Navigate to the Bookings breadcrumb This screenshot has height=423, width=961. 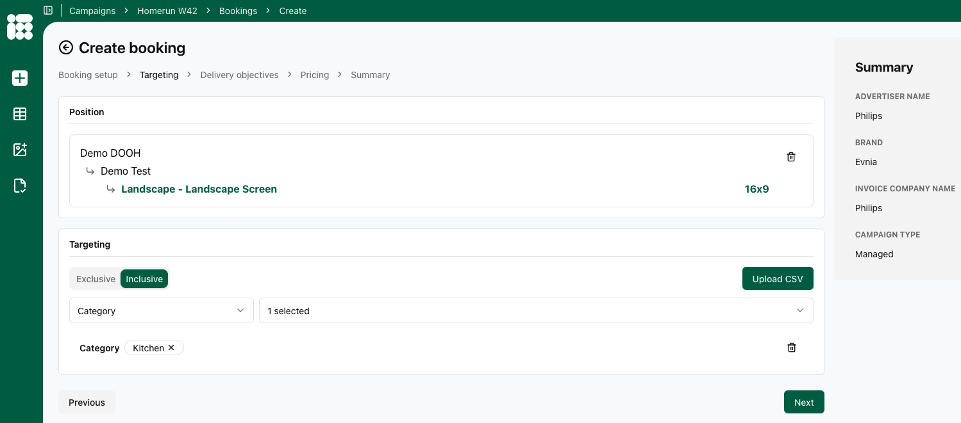pyautogui.click(x=238, y=11)
